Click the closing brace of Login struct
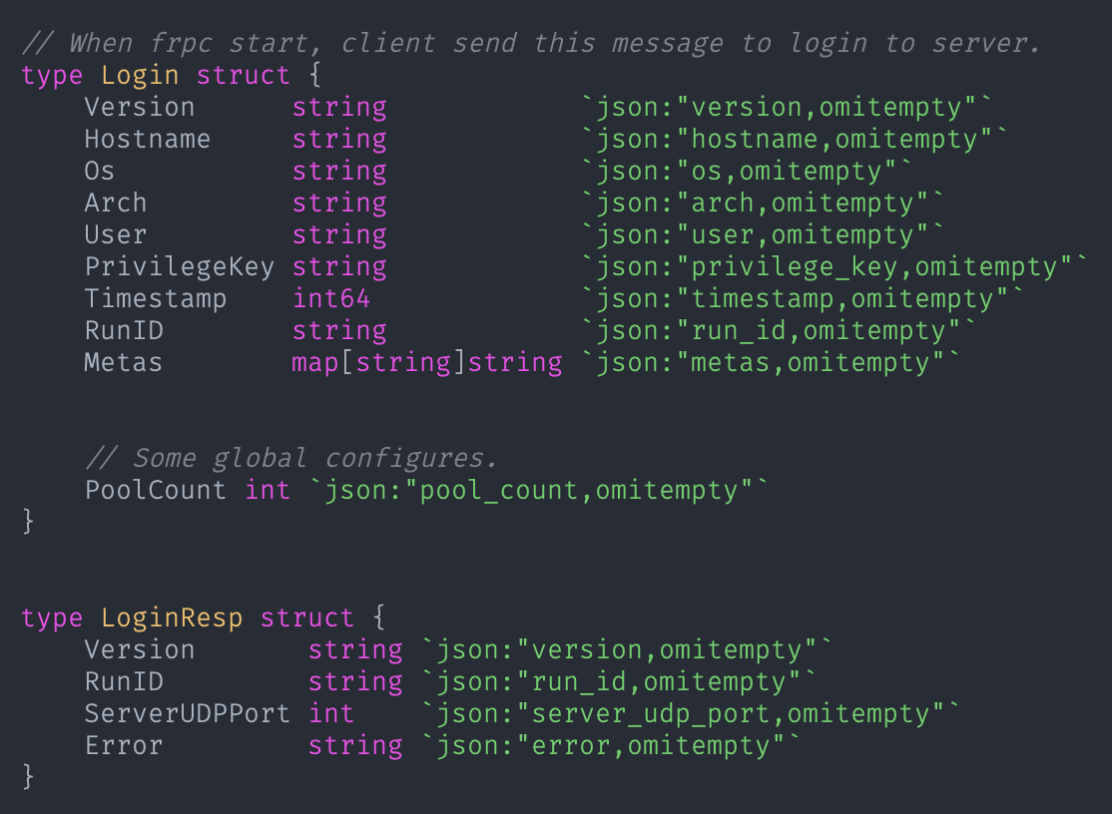This screenshot has height=814, width=1112. (28, 522)
